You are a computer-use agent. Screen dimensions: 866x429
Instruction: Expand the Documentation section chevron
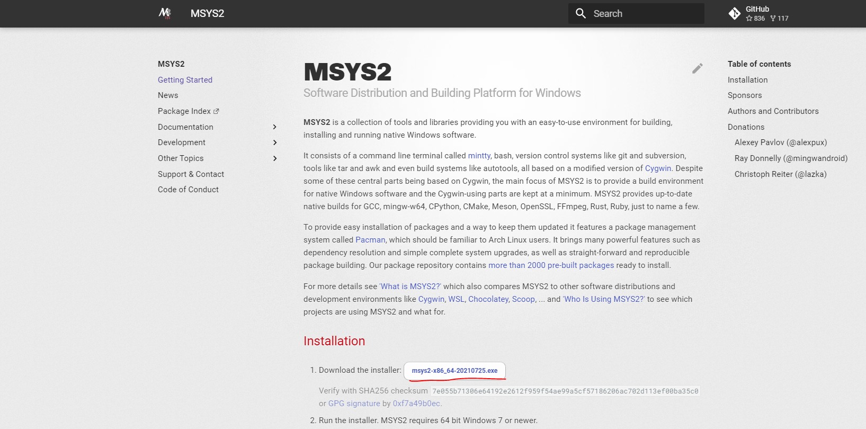(274, 127)
